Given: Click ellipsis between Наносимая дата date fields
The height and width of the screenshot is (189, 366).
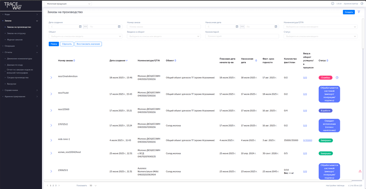Looking at the screenshot, I should pyautogui.click(x=242, y=26).
